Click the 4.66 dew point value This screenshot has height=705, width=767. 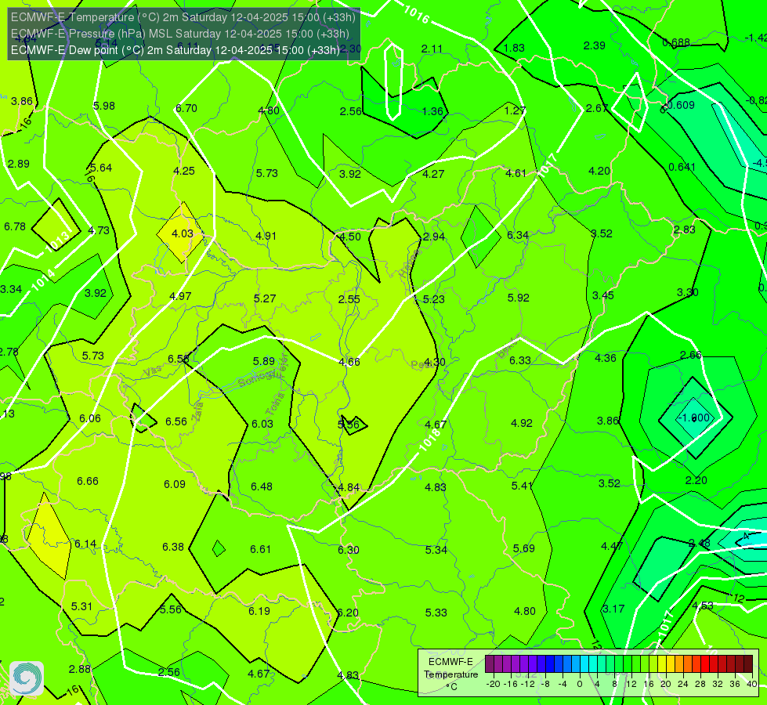(349, 362)
